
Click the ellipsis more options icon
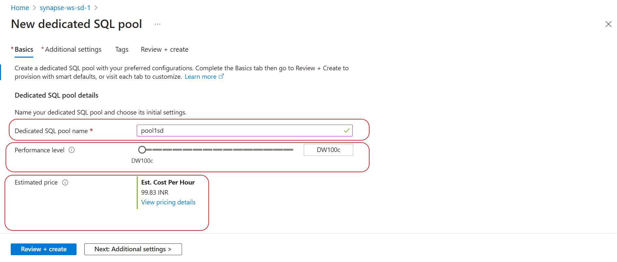coord(158,24)
